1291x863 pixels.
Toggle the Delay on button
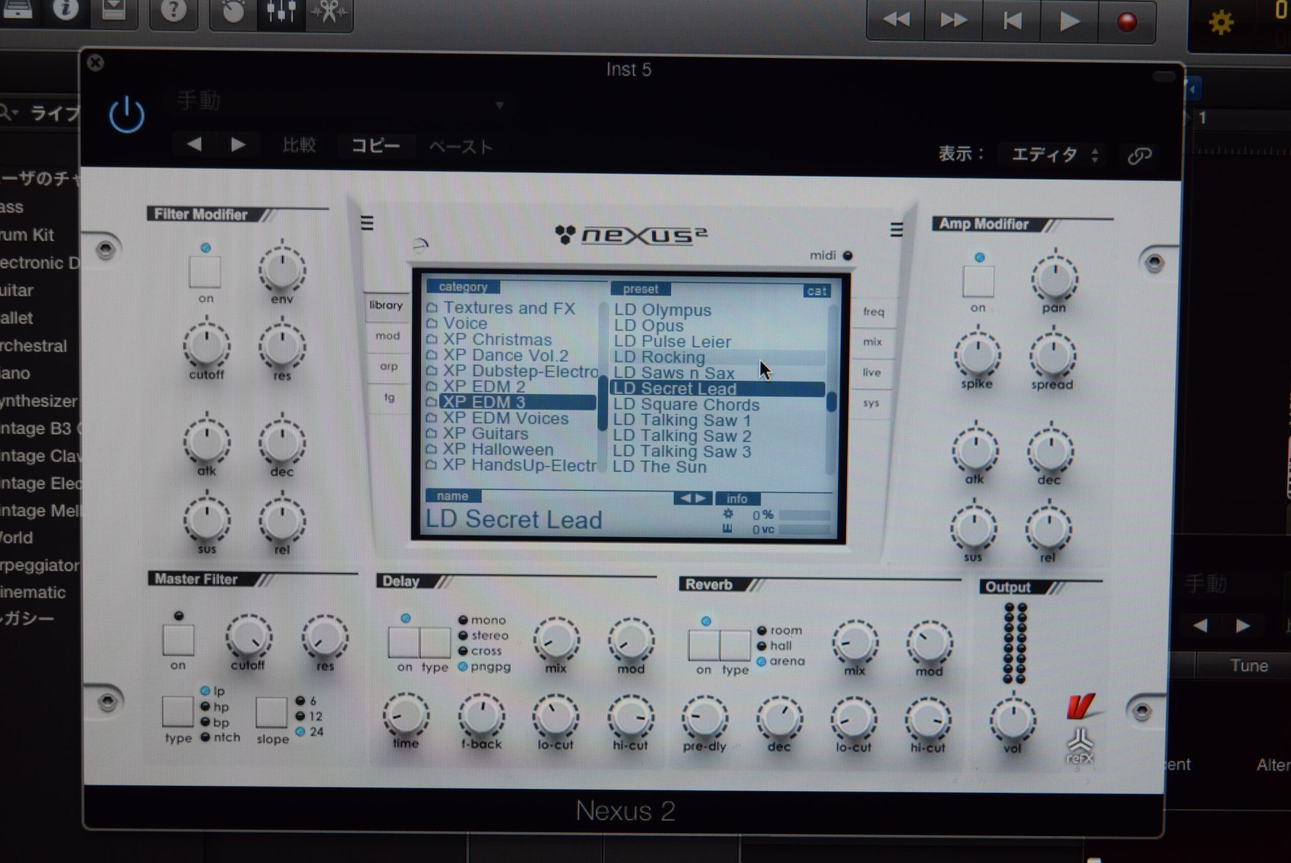click(x=404, y=641)
